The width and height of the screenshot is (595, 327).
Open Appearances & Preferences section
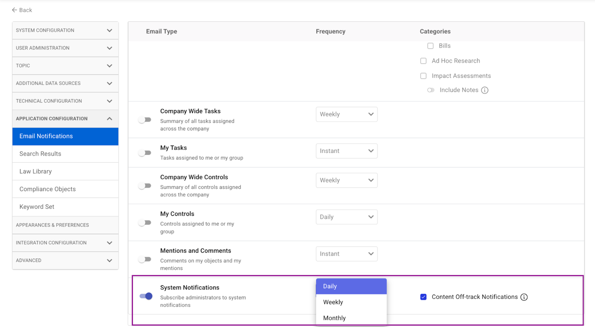point(65,225)
